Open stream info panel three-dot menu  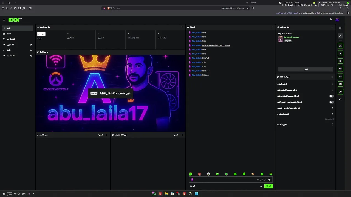click(332, 27)
